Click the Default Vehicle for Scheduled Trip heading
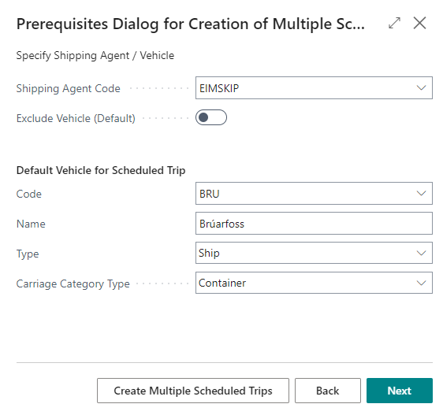443x415 pixels. pyautogui.click(x=101, y=170)
